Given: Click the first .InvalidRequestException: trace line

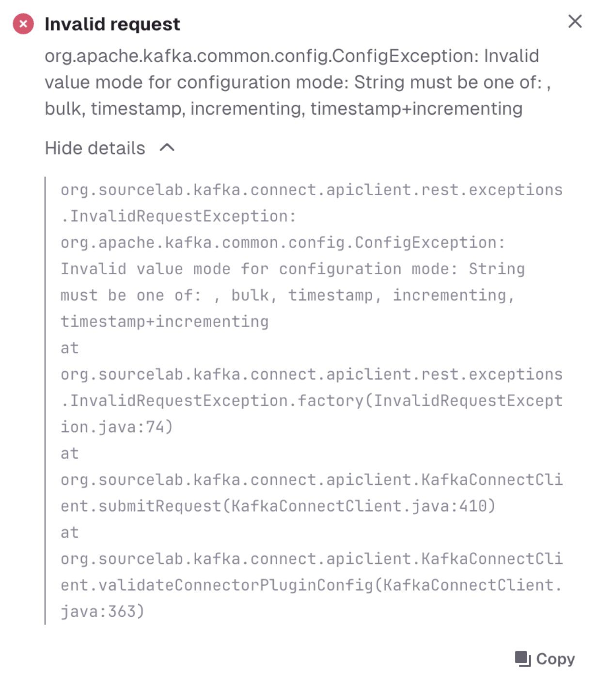Looking at the screenshot, I should (178, 216).
